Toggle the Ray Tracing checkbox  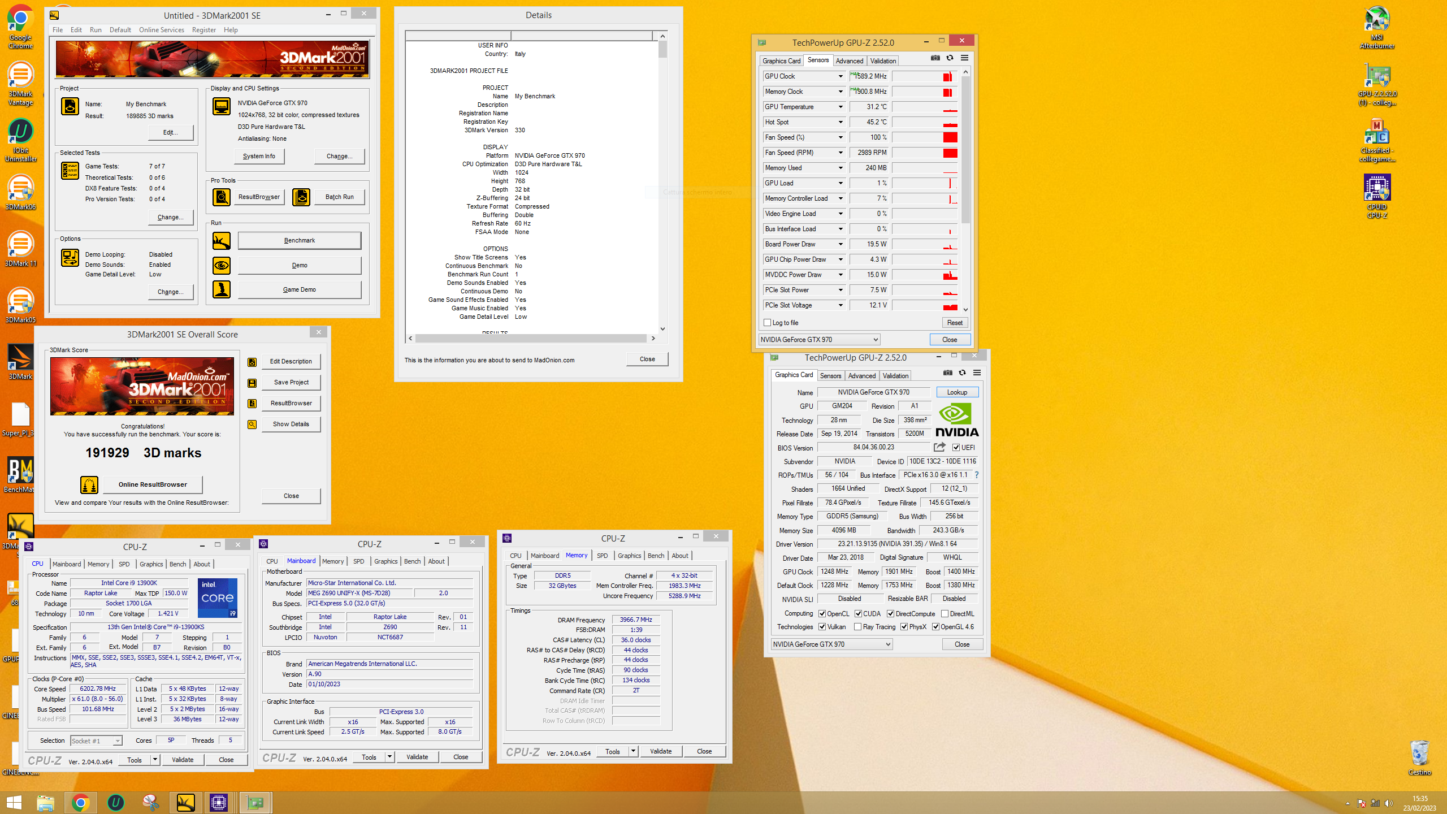tap(858, 627)
